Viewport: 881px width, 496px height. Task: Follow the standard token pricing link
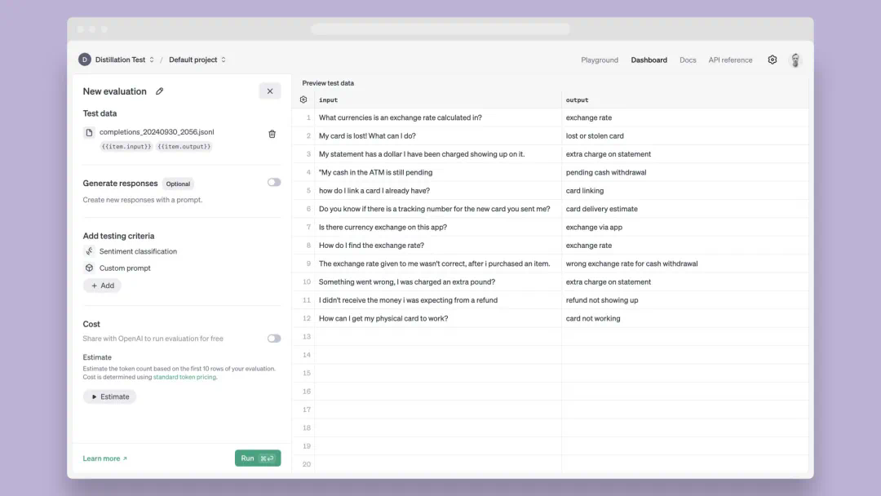pos(184,377)
